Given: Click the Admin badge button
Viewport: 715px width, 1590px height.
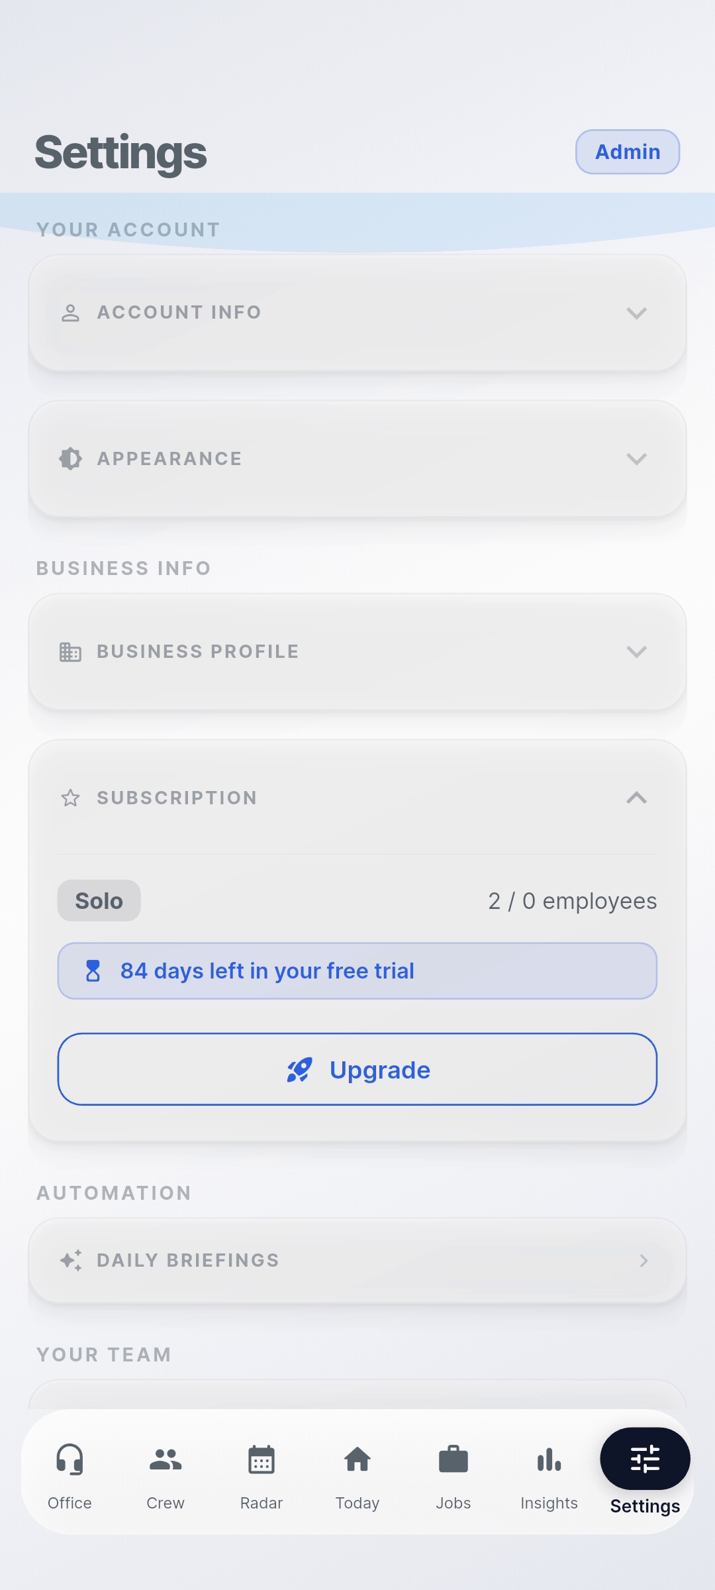Looking at the screenshot, I should click(x=627, y=152).
